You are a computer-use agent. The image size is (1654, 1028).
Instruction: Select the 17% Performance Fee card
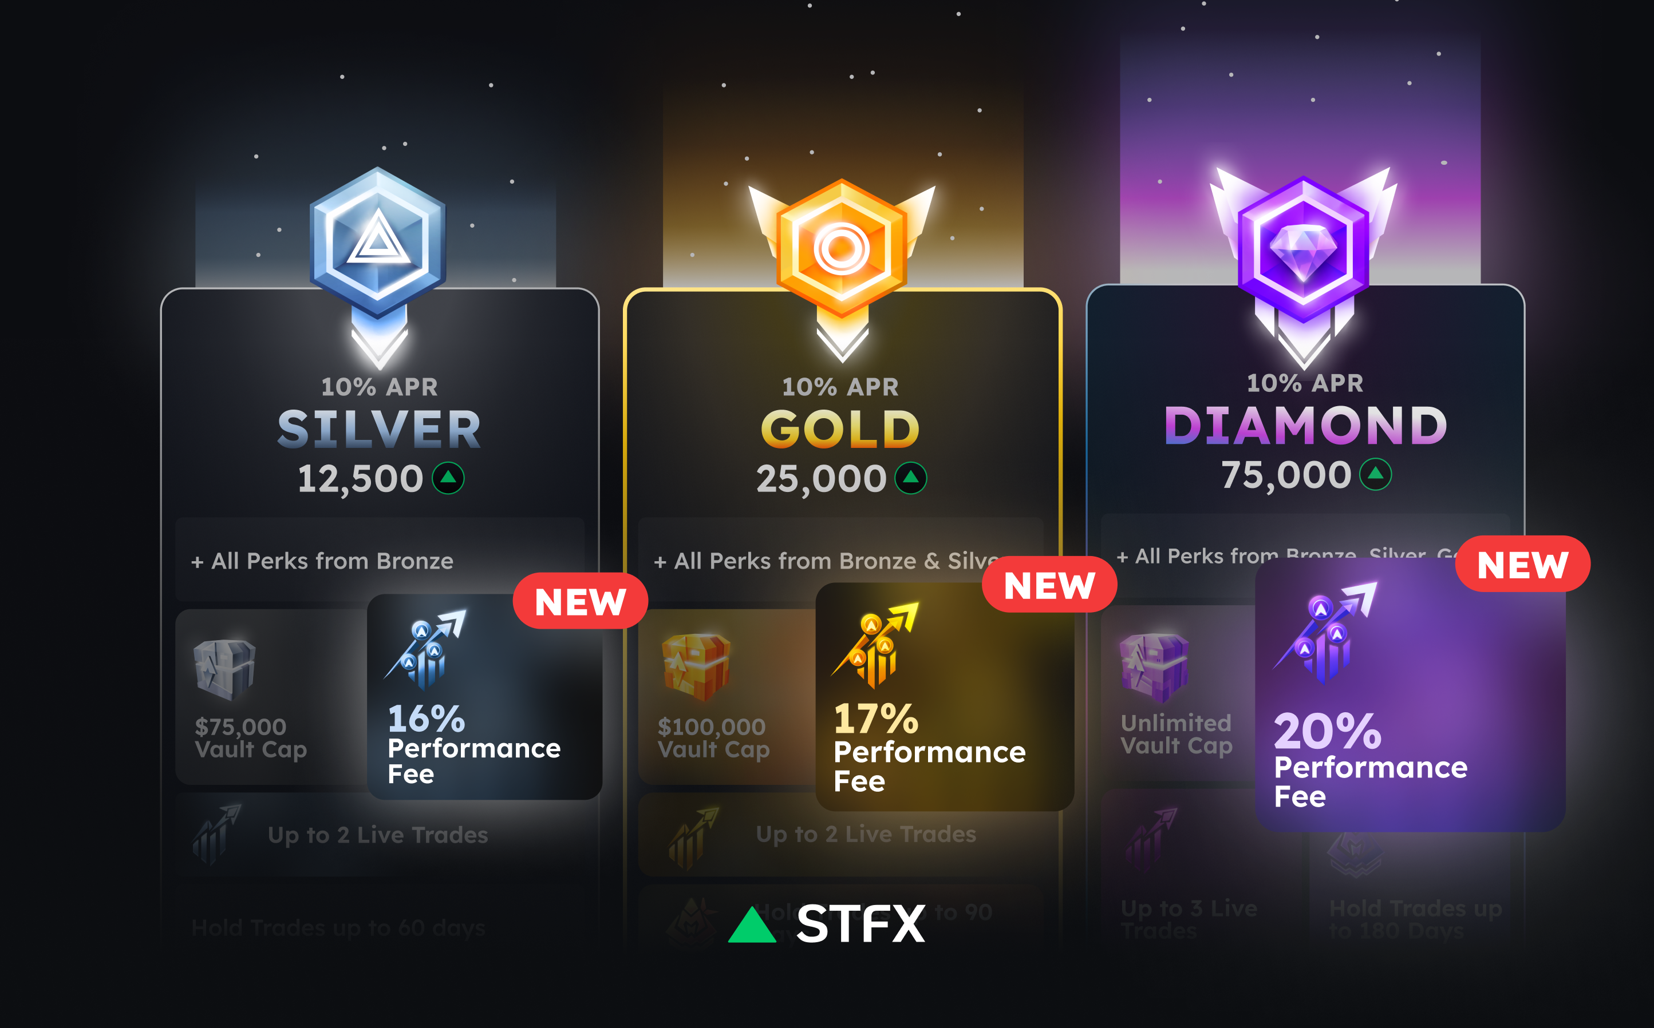[944, 697]
